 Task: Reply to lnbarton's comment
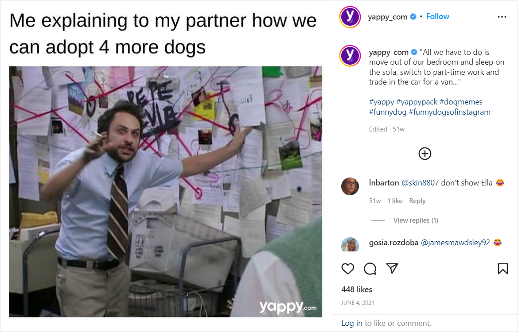click(417, 201)
